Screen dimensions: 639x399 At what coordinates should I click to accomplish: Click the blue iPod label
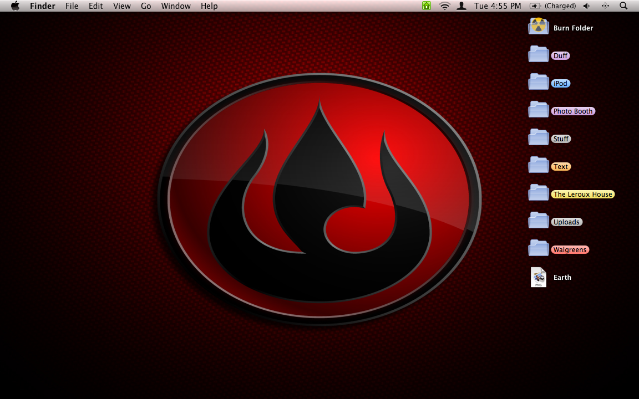pos(560,84)
